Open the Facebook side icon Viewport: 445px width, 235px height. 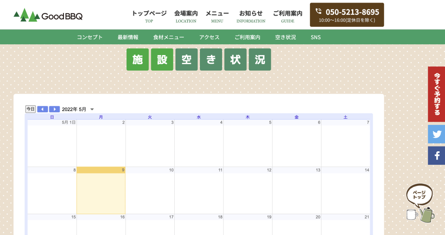click(436, 155)
